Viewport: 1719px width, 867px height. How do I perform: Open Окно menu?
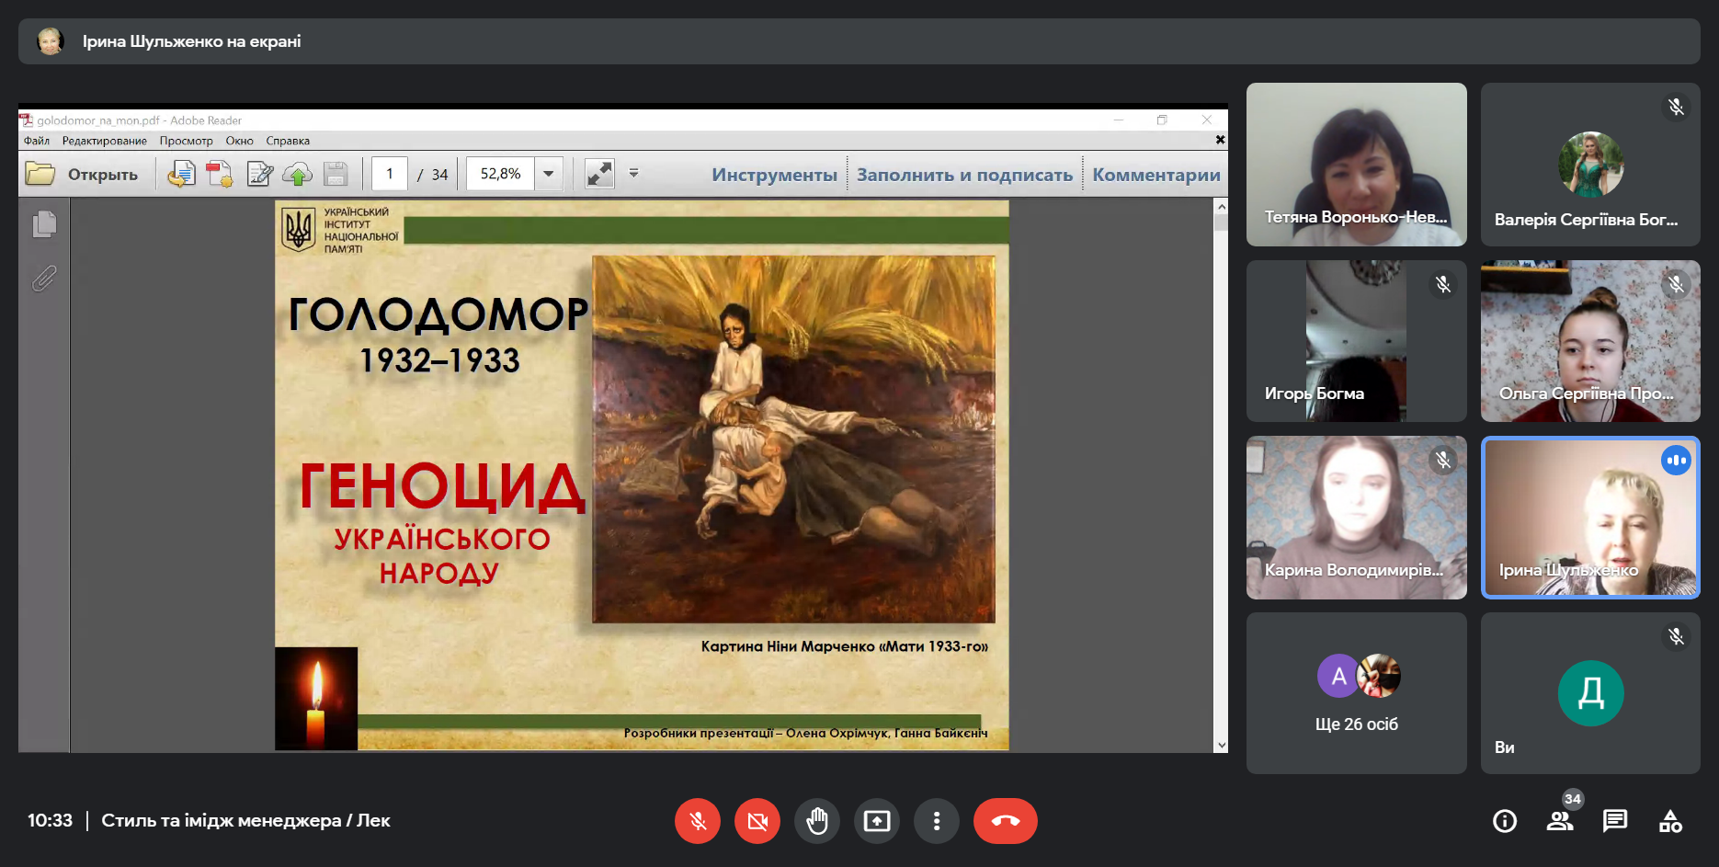pyautogui.click(x=240, y=141)
